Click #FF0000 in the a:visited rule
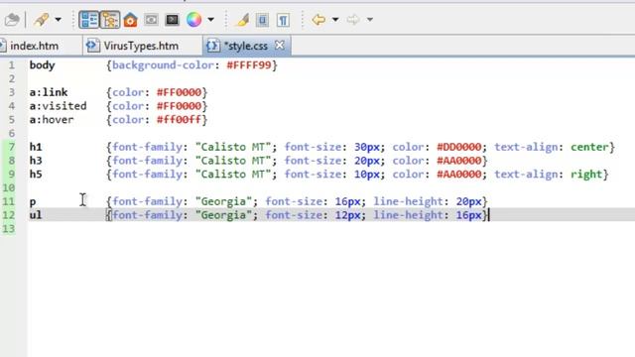The width and height of the screenshot is (635, 357). click(x=179, y=106)
